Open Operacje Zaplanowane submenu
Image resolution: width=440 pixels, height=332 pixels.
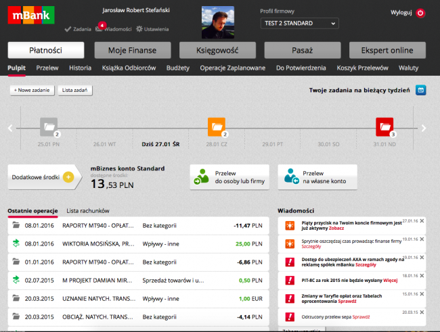(x=233, y=68)
